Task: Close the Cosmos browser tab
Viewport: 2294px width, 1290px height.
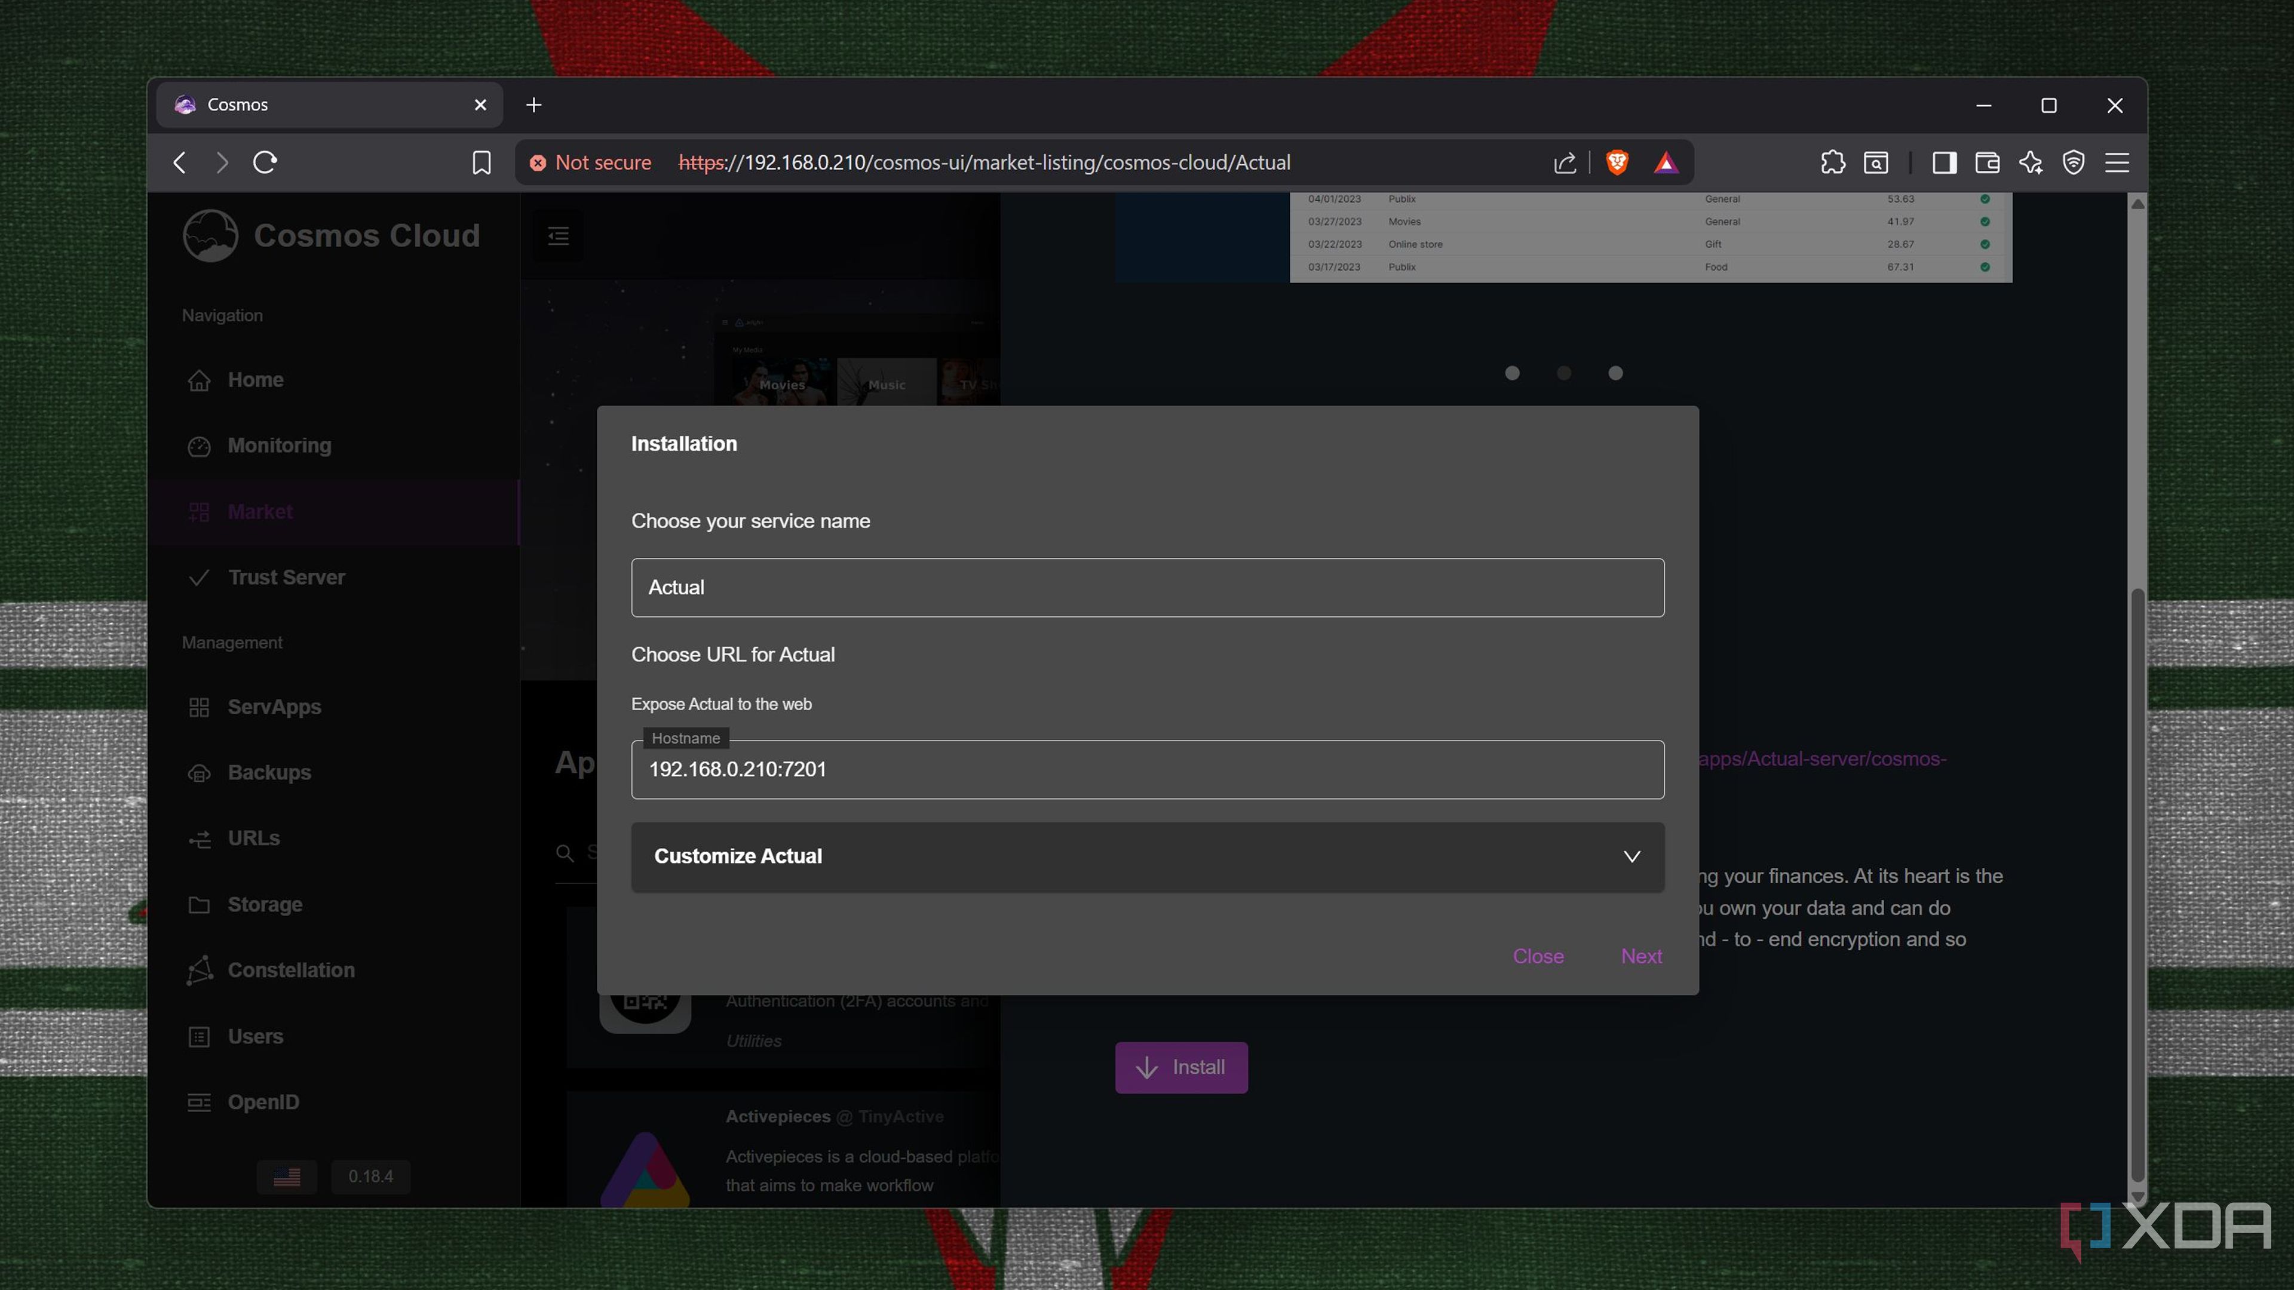Action: pyautogui.click(x=481, y=105)
